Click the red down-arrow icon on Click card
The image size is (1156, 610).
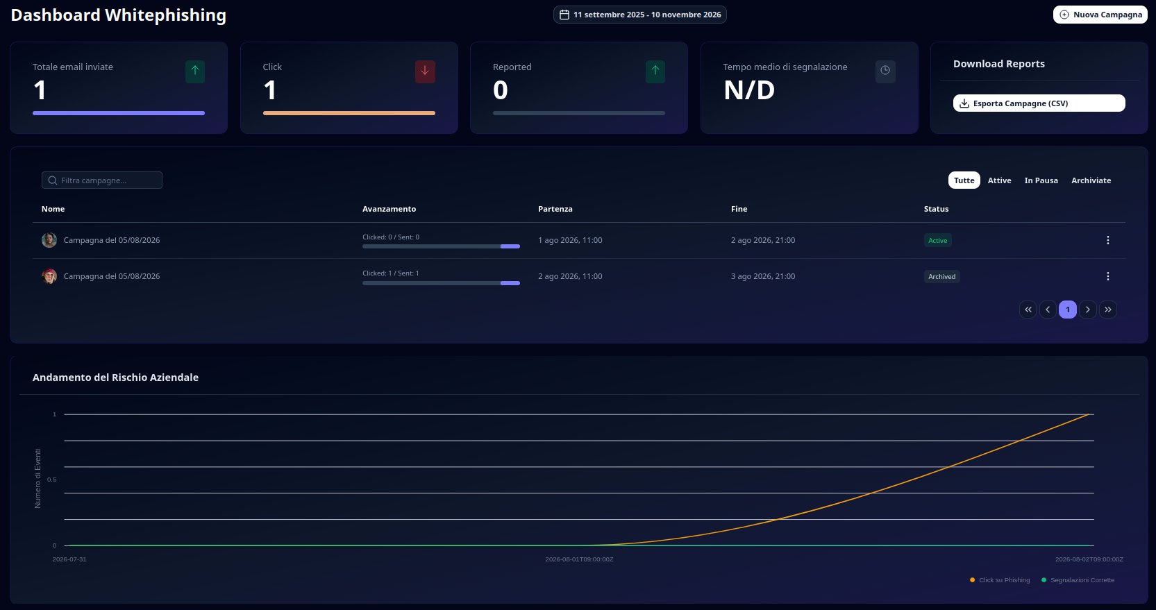pyautogui.click(x=425, y=71)
